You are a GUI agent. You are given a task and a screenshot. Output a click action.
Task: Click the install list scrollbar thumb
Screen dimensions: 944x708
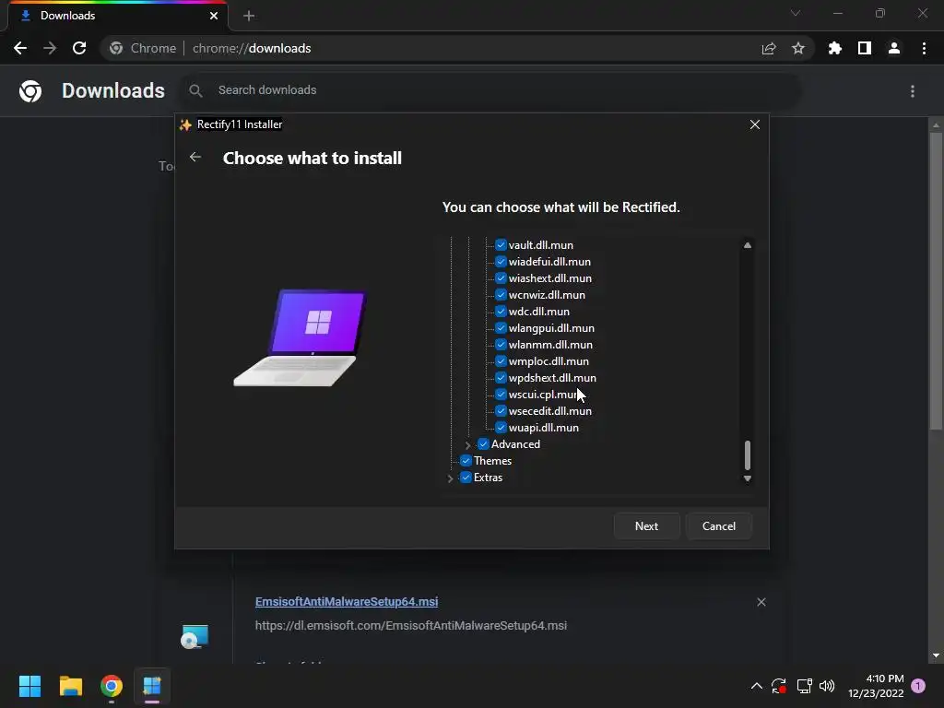[x=747, y=455]
